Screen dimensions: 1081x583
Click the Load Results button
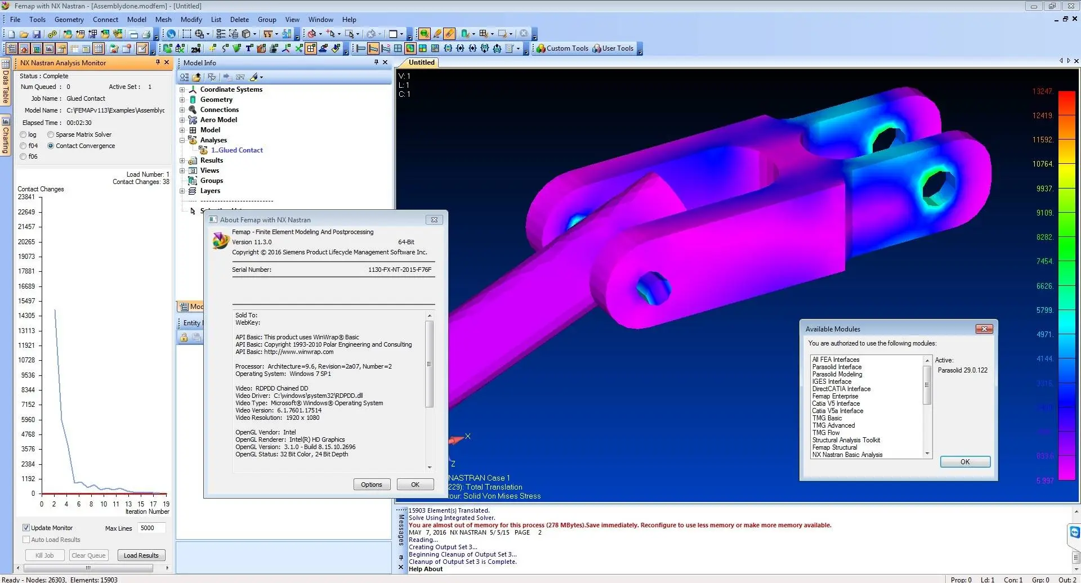click(141, 555)
